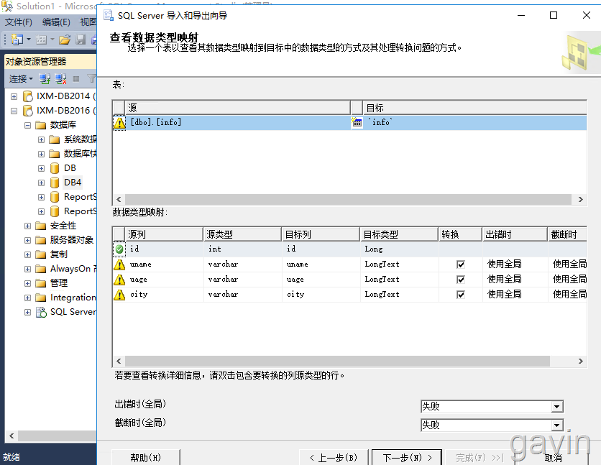
Task: Click the warning icon on city row
Action: [119, 295]
